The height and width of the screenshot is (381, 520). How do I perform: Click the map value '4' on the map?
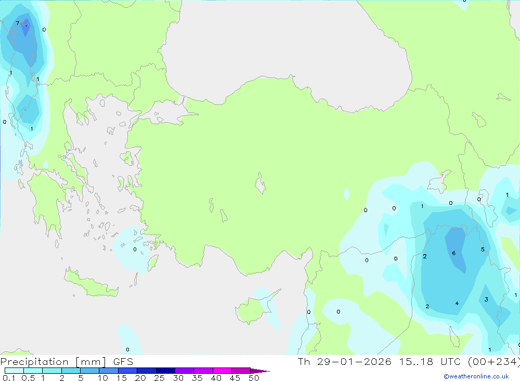457,304
